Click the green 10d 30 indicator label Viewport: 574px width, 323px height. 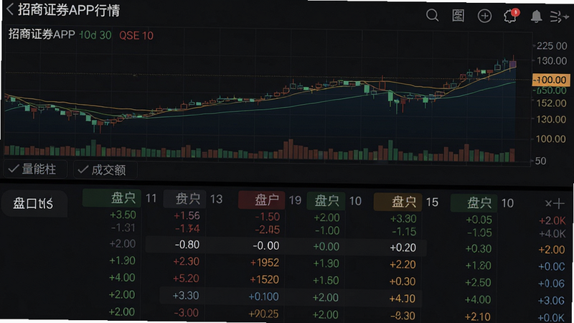[x=95, y=35]
